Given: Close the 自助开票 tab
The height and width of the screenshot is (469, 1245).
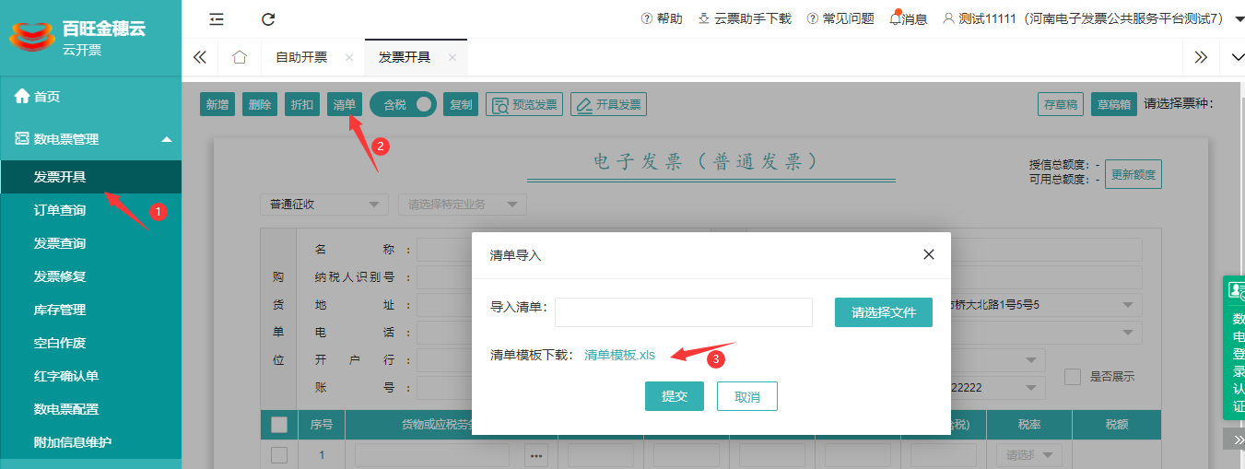Looking at the screenshot, I should pyautogui.click(x=349, y=57).
